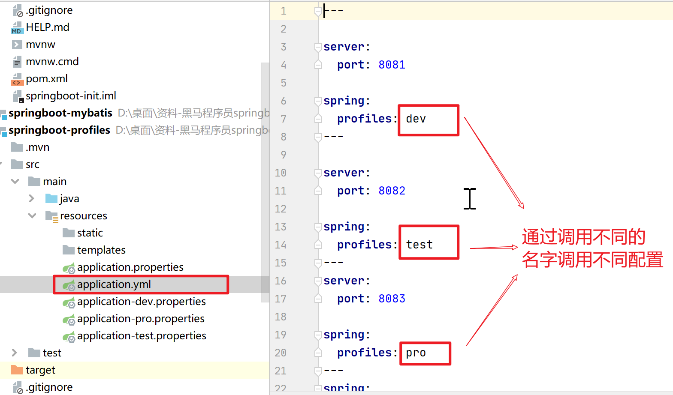Click the application.yml Spring config icon
Screen dimensions: 673x395
(x=69, y=285)
